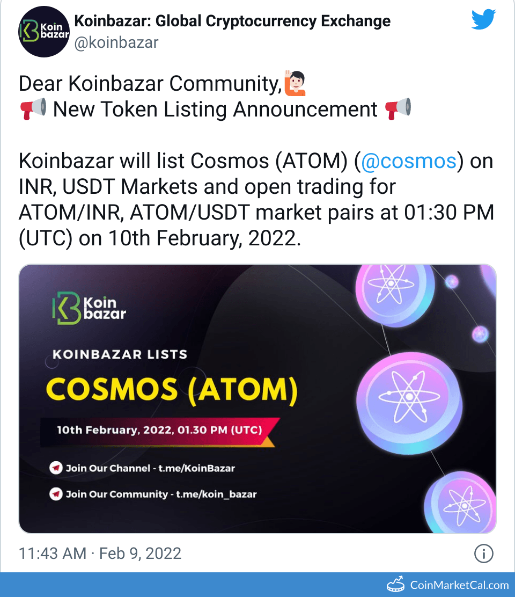The height and width of the screenshot is (597, 515).
Task: Open the @koinbazar profile handle
Action: [115, 43]
